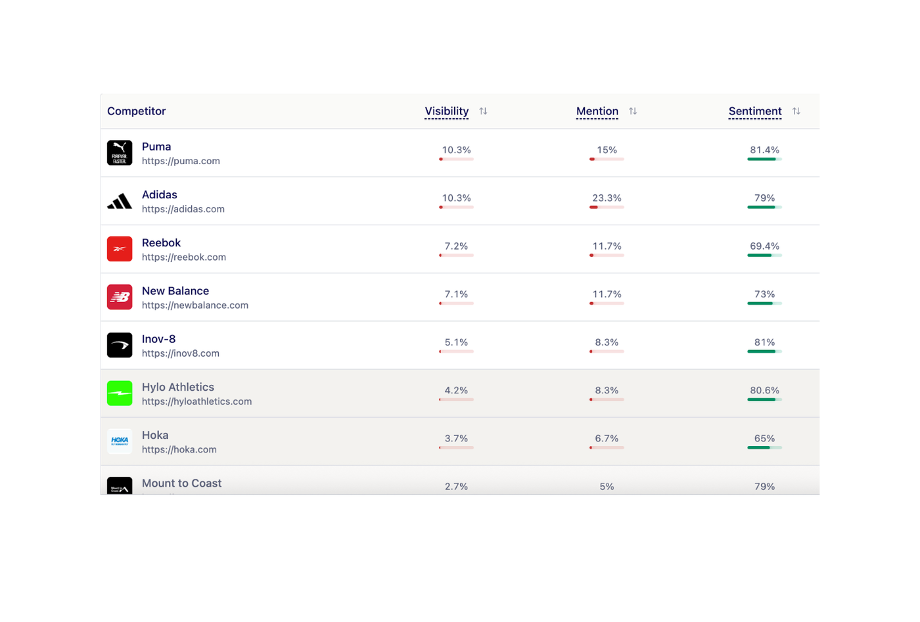This screenshot has height=622, width=920.
Task: Click Adidas's red mention progress bar
Action: pyautogui.click(x=607, y=207)
